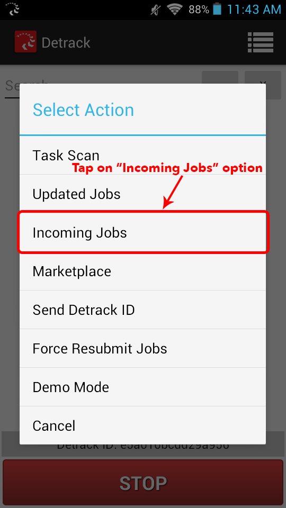The width and height of the screenshot is (286, 508).
Task: Cancel the Select Action dialog
Action: (142, 425)
